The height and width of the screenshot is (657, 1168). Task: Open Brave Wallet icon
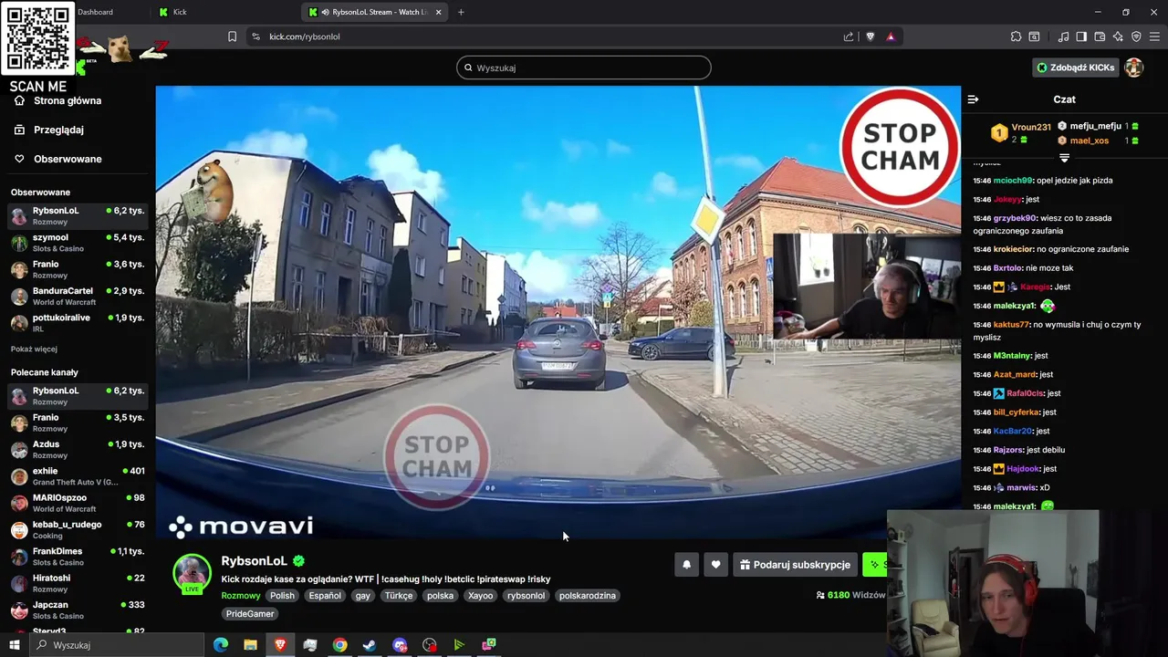1100,36
